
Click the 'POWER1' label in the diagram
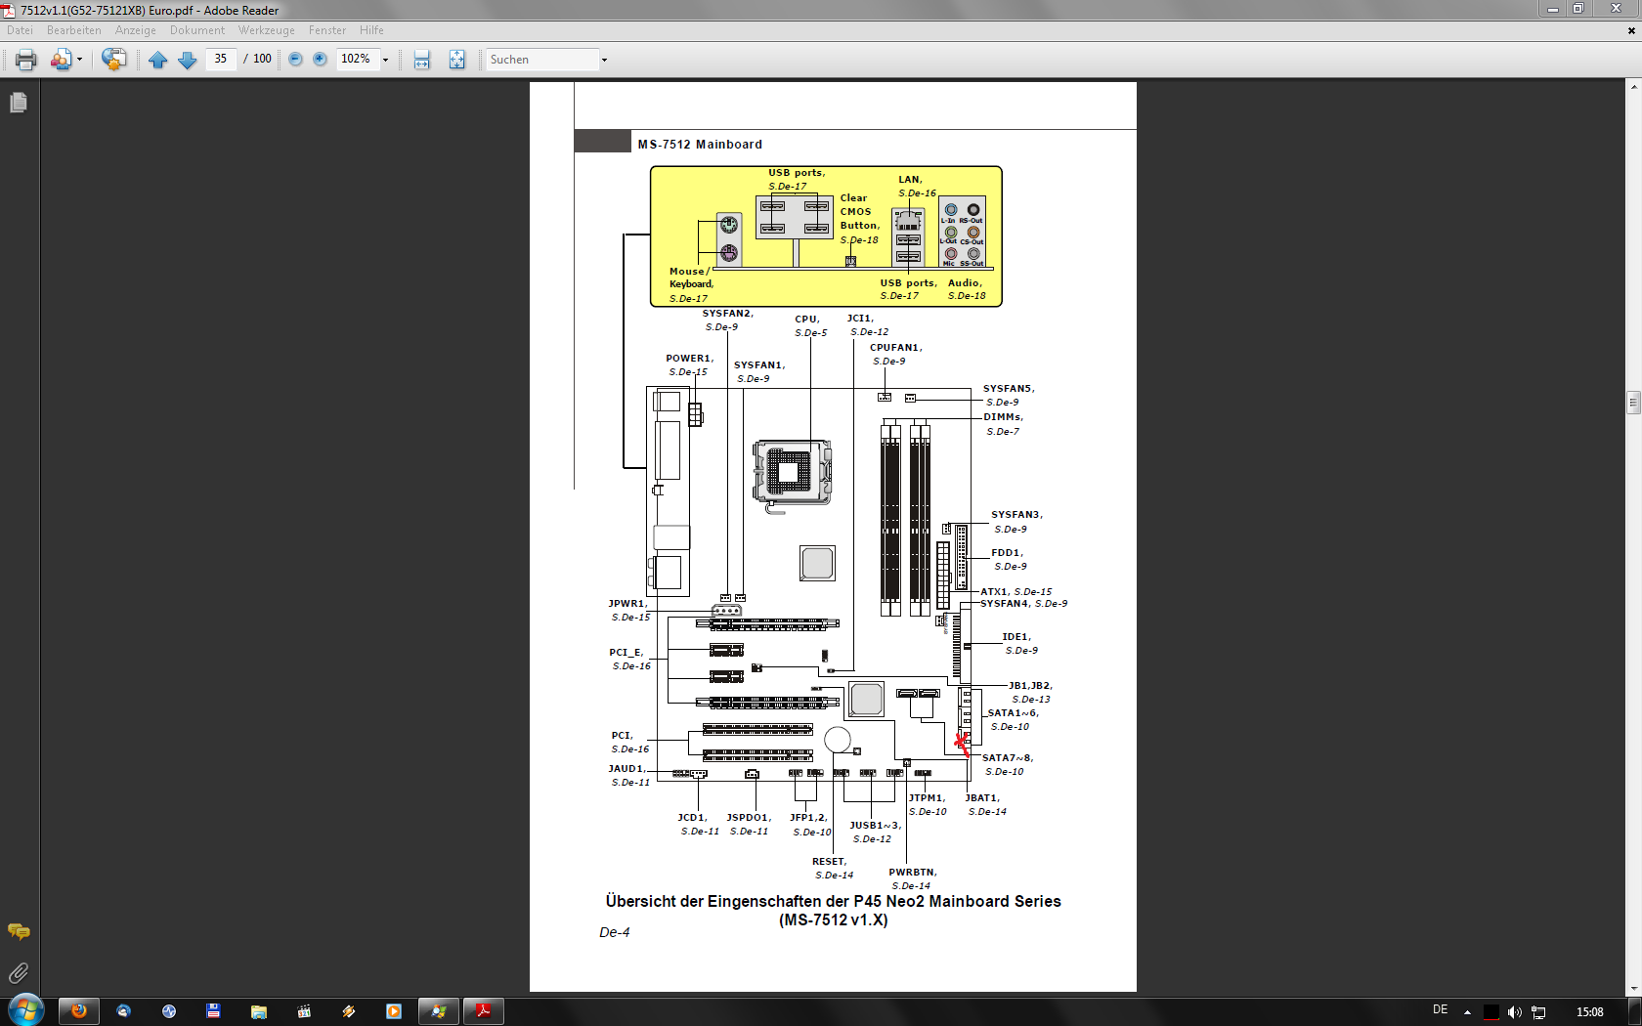(690, 359)
